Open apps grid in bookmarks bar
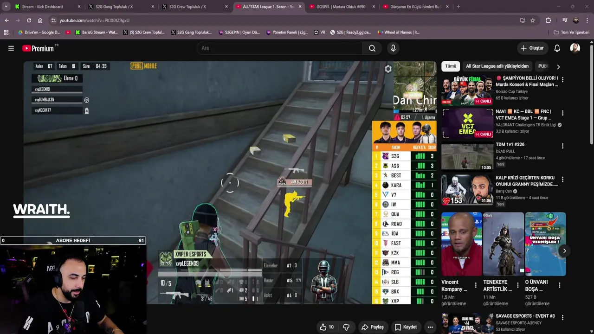 coord(6,32)
